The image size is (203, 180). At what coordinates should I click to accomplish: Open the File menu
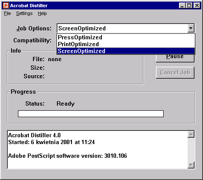click(x=7, y=14)
